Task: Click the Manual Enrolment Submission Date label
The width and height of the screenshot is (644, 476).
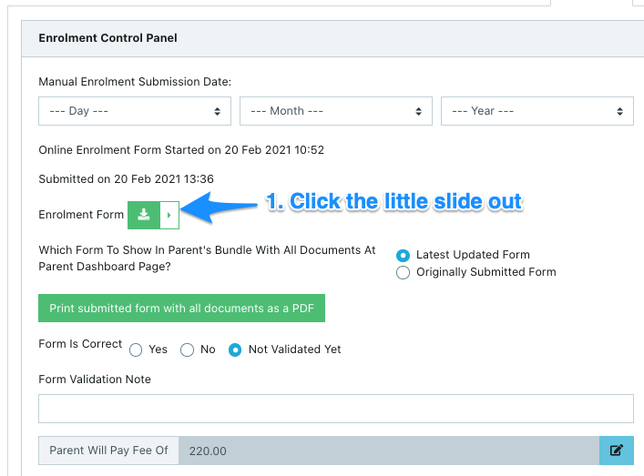Action: 135,82
